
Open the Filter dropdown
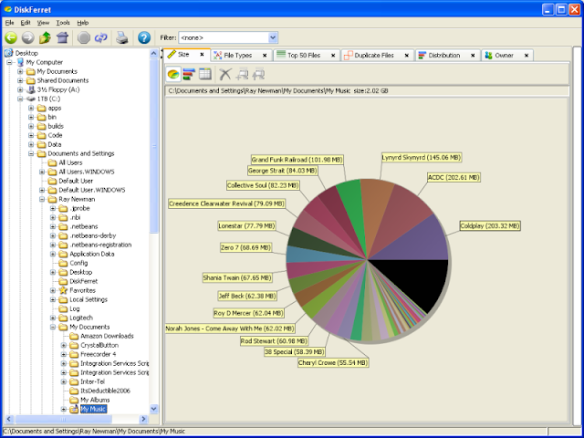pos(273,37)
